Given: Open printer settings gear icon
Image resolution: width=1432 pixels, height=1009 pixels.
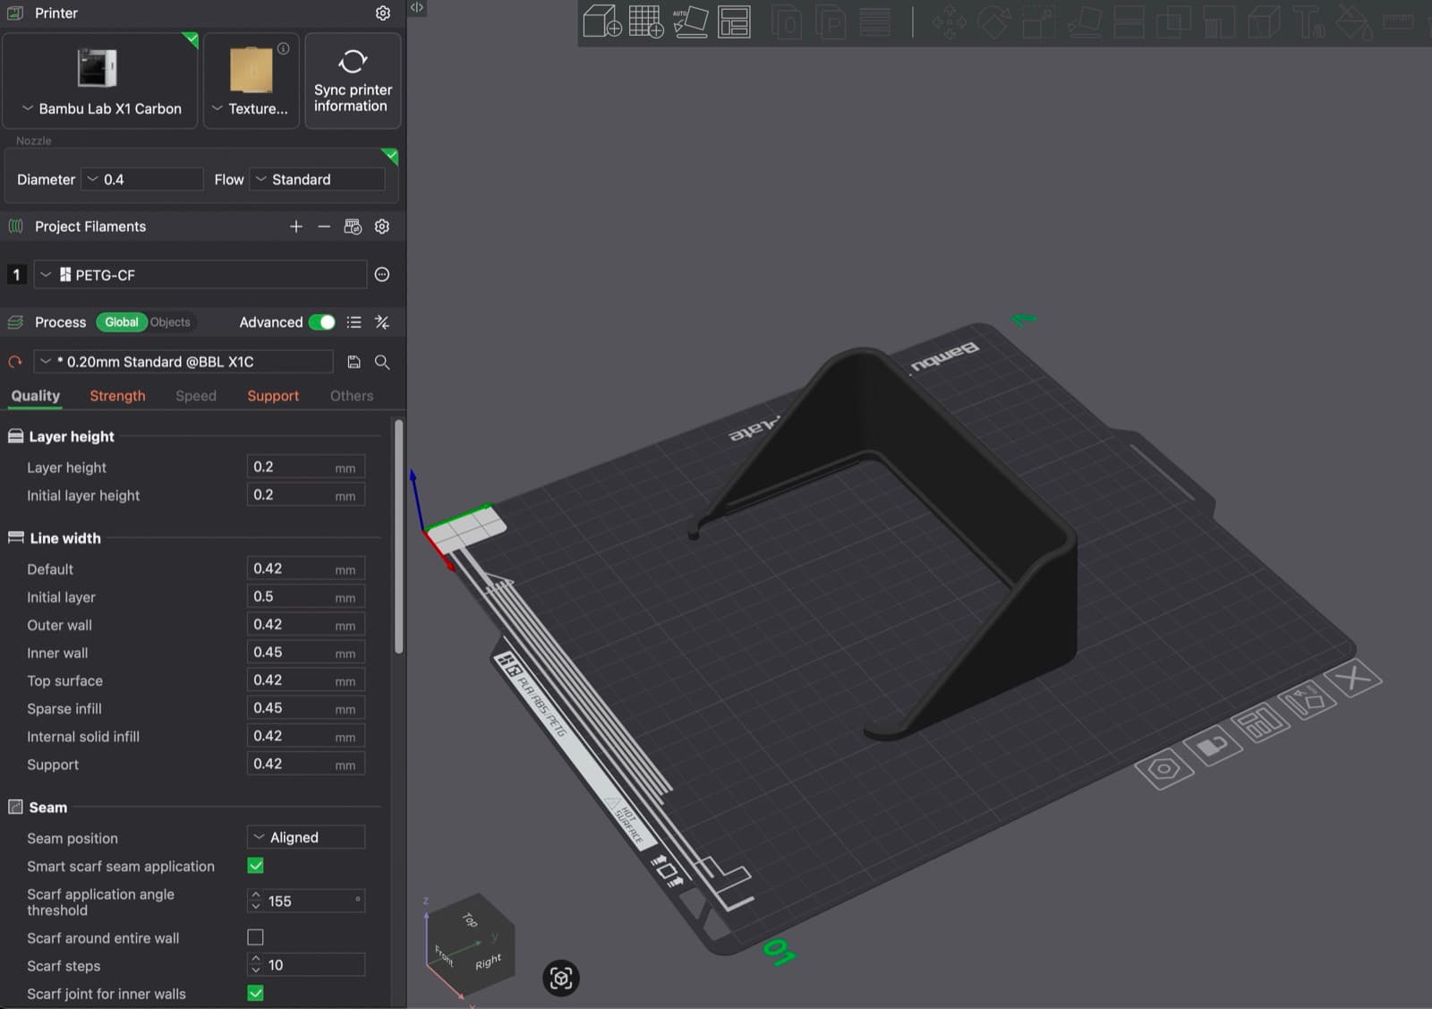Looking at the screenshot, I should pos(383,13).
